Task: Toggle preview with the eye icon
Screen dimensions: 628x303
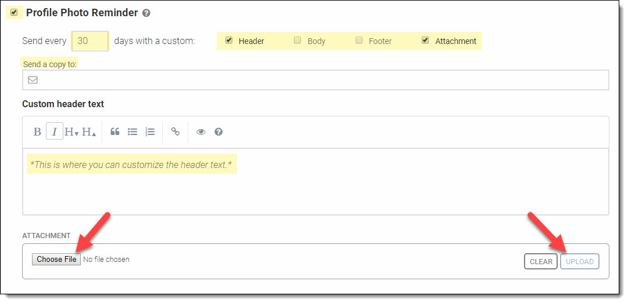Action: [201, 132]
